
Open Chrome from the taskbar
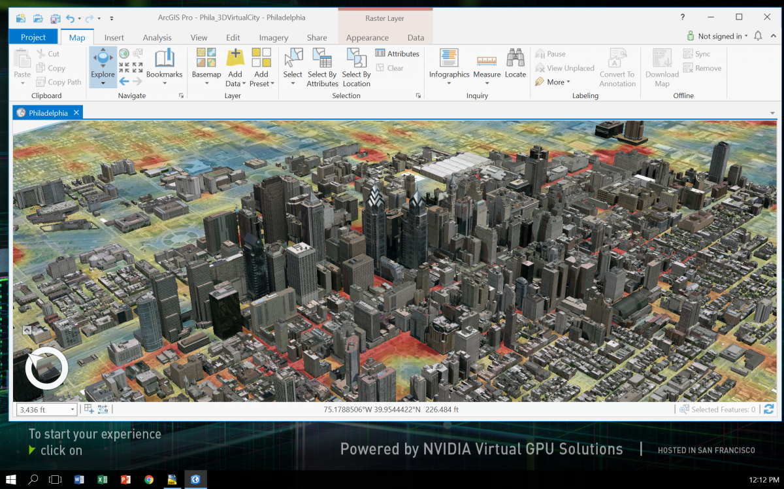(149, 479)
